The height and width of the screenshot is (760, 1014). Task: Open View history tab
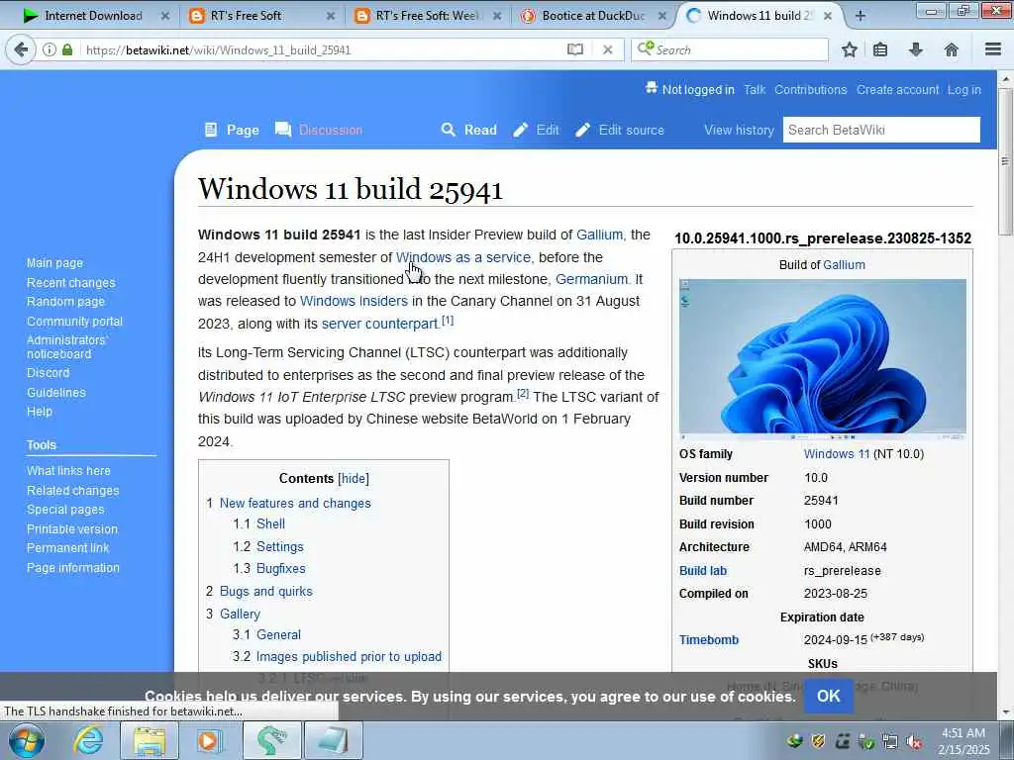pyautogui.click(x=739, y=130)
